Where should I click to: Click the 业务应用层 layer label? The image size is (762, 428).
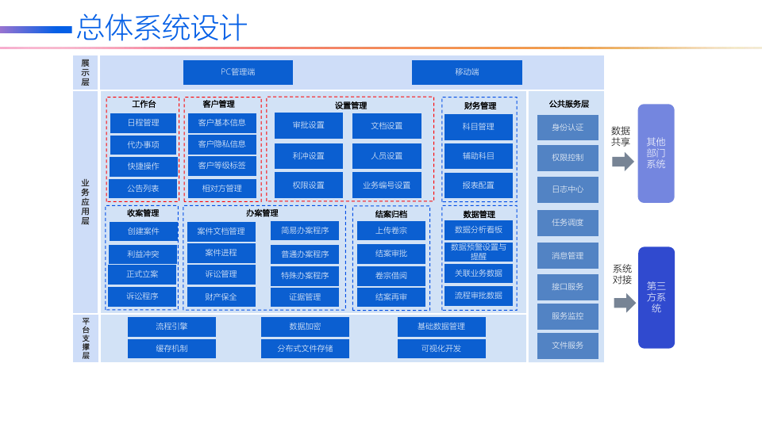(85, 202)
